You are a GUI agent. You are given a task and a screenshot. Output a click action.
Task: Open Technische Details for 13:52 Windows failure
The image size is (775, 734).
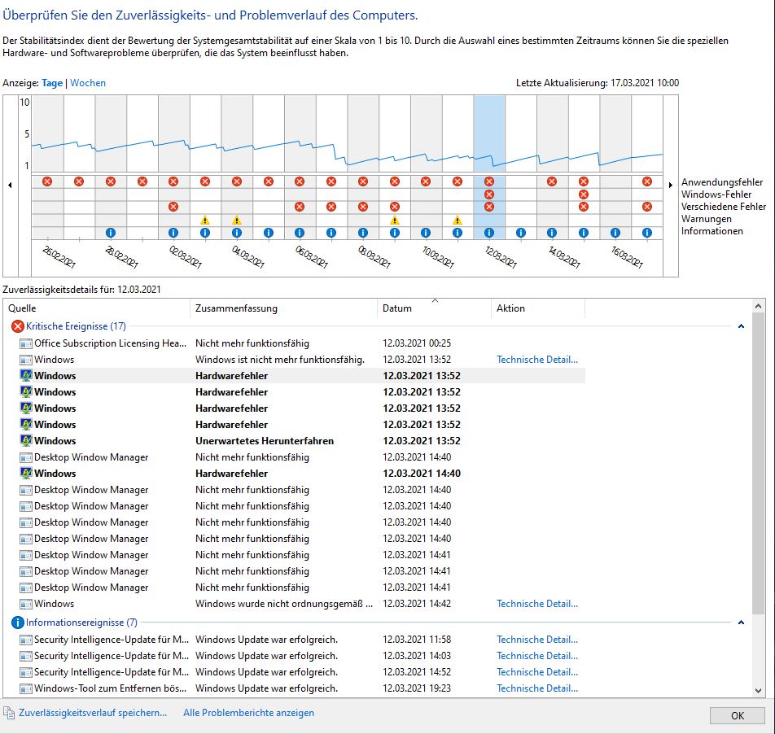(537, 360)
